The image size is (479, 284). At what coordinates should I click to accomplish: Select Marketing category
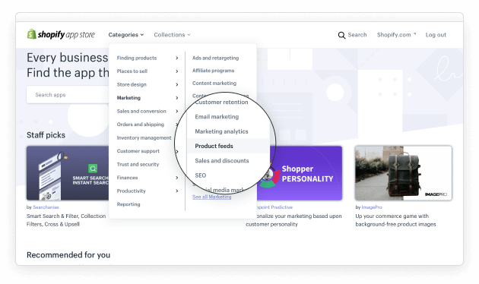click(128, 98)
